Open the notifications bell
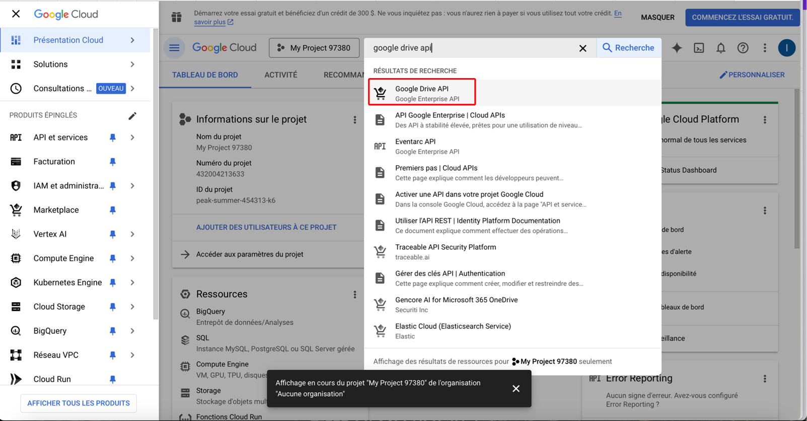The height and width of the screenshot is (421, 807). tap(721, 48)
